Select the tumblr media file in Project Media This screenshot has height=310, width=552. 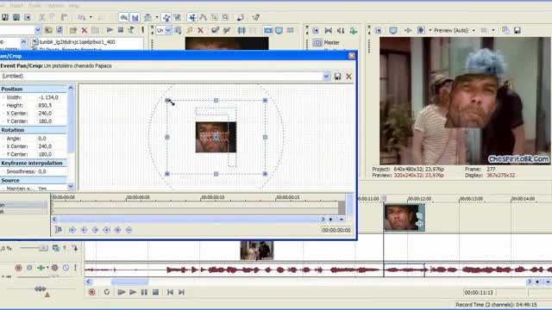[x=77, y=42]
